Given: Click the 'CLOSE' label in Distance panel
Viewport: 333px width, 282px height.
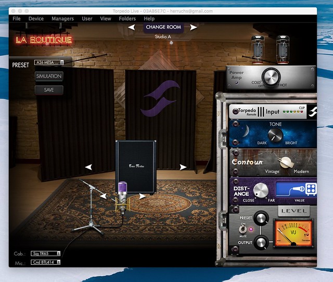Looking at the screenshot, I should 249,200.
